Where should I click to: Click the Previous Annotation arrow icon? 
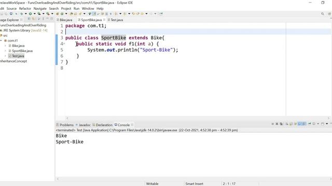[x=125, y=14]
